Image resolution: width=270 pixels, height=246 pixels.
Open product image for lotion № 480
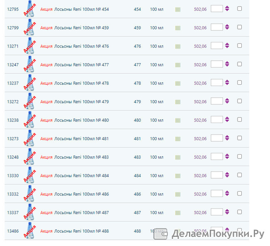pos(29,120)
